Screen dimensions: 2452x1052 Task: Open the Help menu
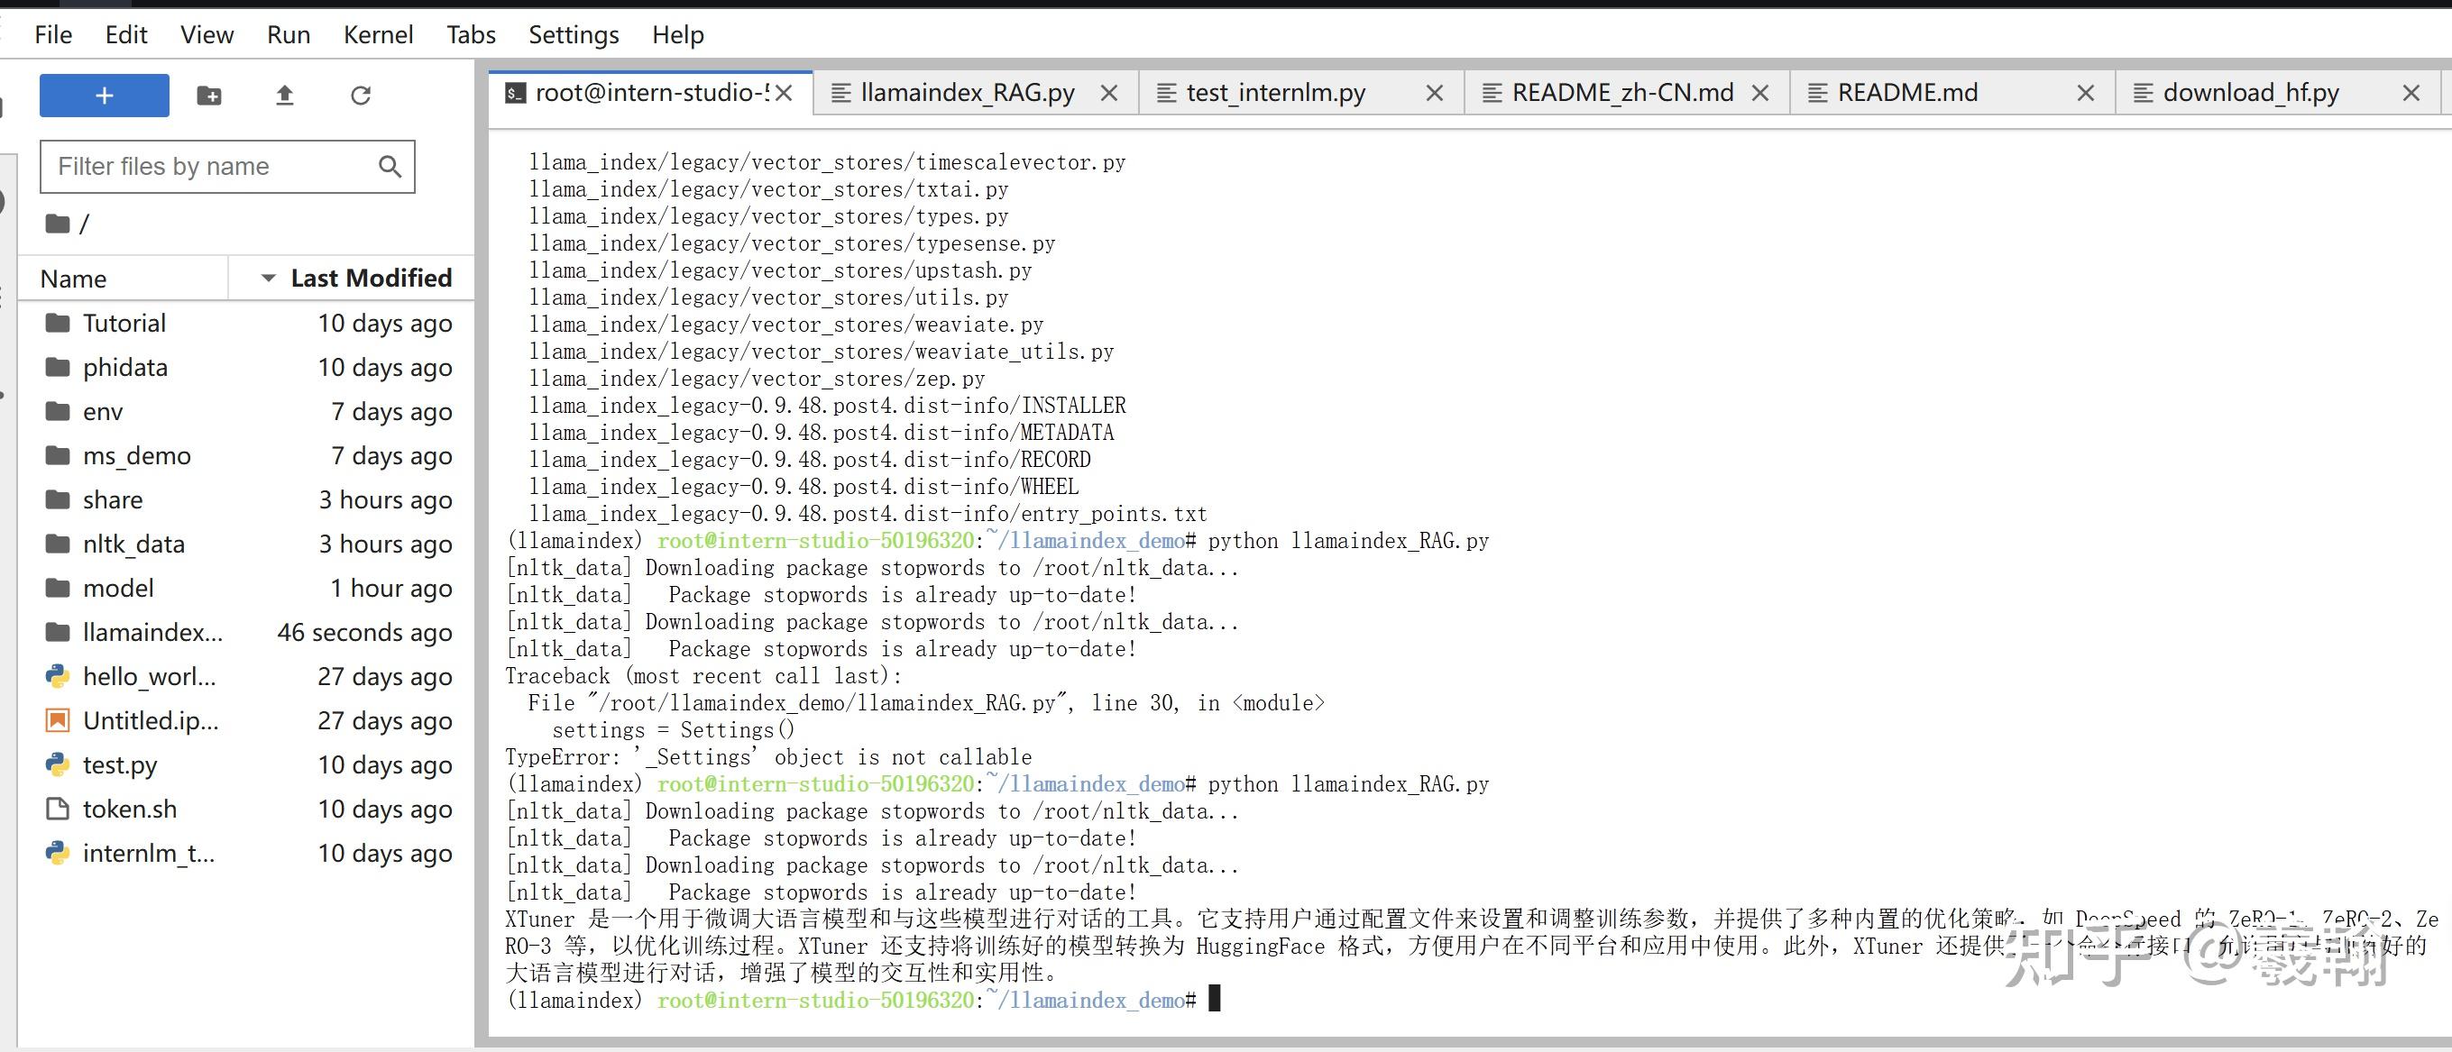pos(678,35)
